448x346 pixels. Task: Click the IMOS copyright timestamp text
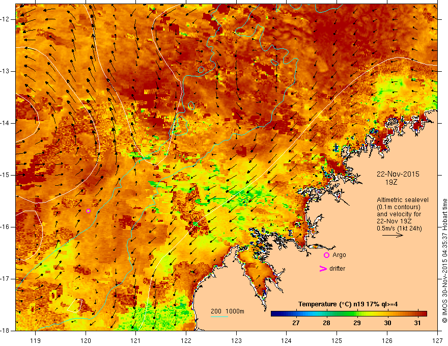pos(444,261)
